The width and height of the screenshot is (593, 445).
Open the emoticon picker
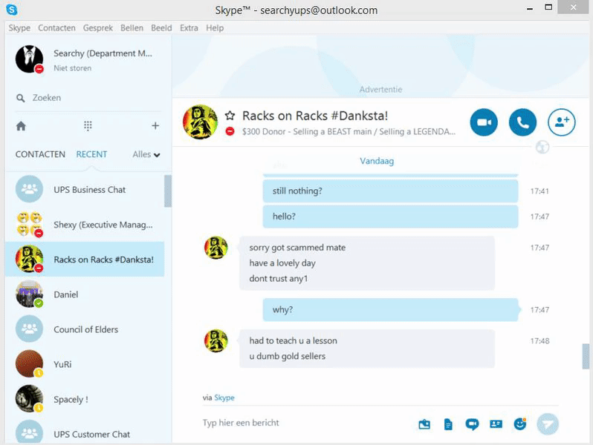pos(520,424)
